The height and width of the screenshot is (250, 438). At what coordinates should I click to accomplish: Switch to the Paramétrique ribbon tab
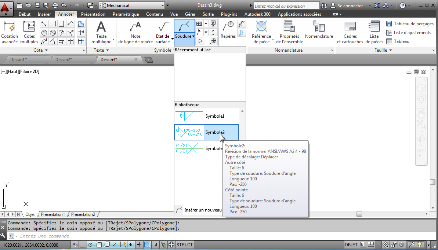coord(126,14)
